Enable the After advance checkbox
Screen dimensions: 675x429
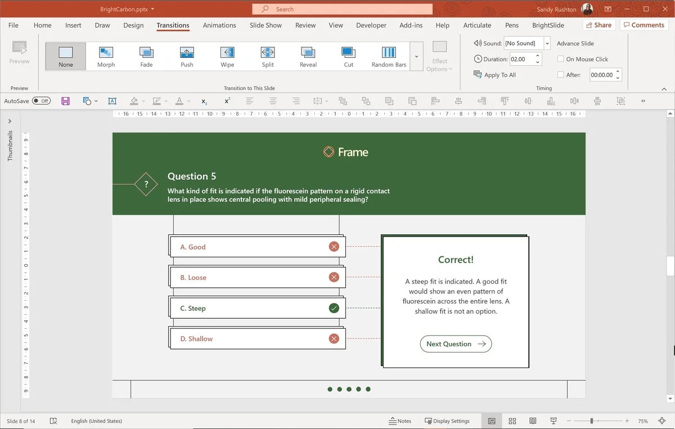click(561, 75)
